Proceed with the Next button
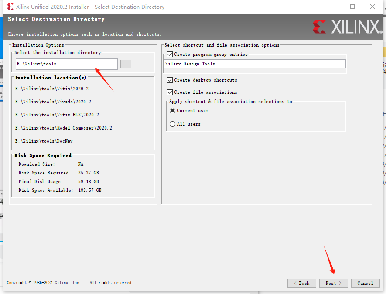 coord(334,283)
